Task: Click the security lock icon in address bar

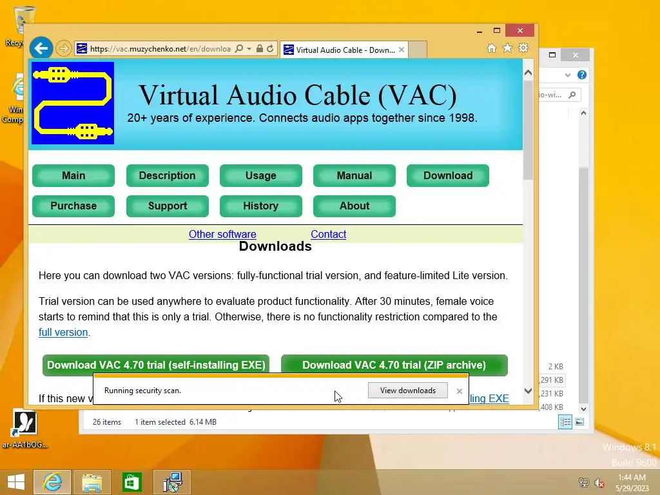Action: point(260,49)
